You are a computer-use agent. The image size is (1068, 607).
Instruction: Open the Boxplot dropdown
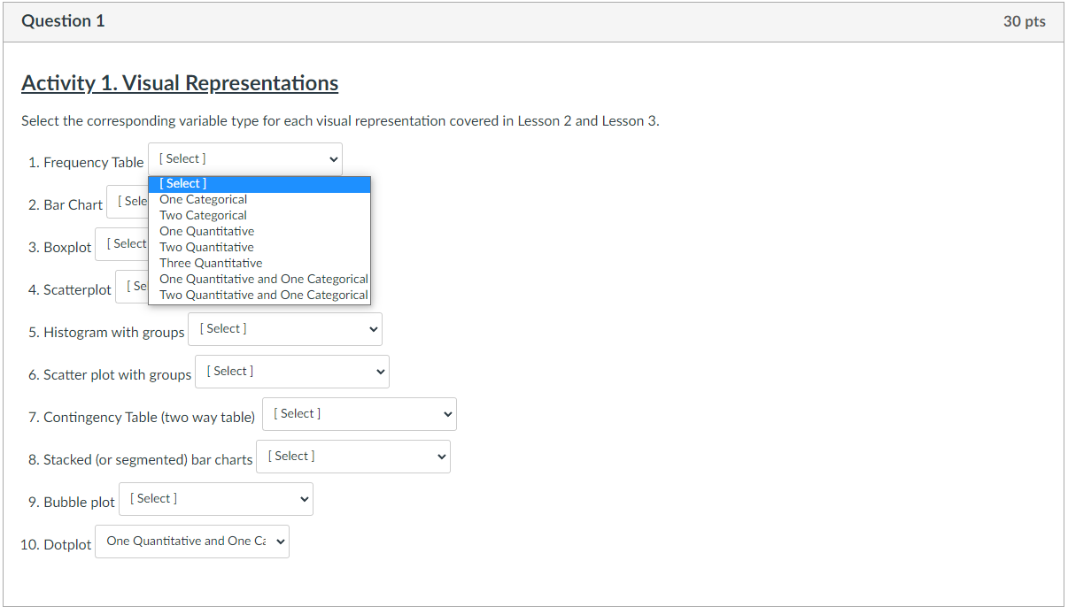[121, 244]
